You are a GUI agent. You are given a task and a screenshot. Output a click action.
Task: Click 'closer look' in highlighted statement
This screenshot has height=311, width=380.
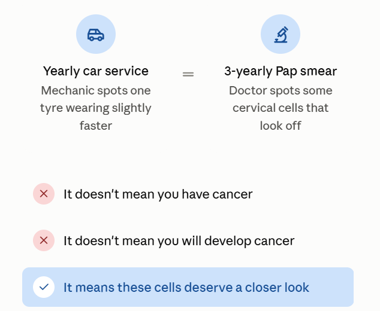coord(277,288)
